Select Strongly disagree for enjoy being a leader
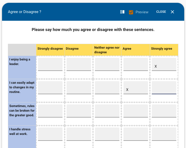 pos(50,65)
